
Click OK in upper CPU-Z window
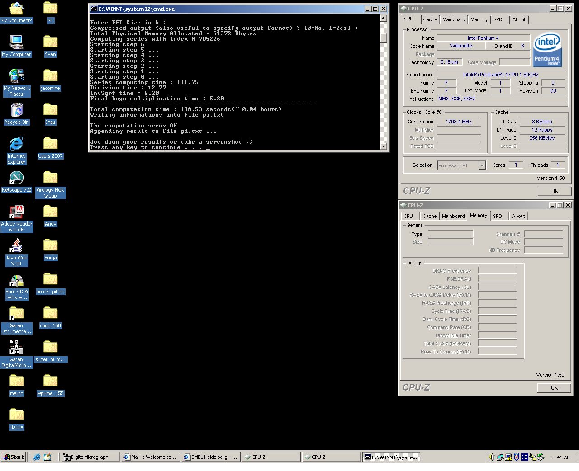[x=555, y=191]
